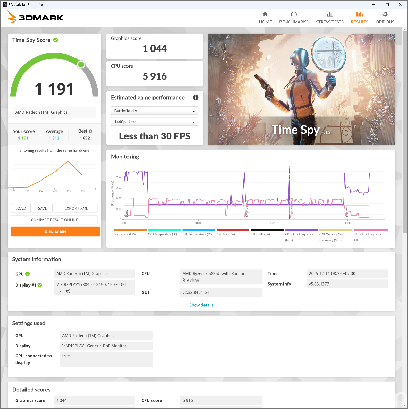The image size is (408, 409).
Task: Click the indicator dot on the score gauge
Action: coord(81,64)
